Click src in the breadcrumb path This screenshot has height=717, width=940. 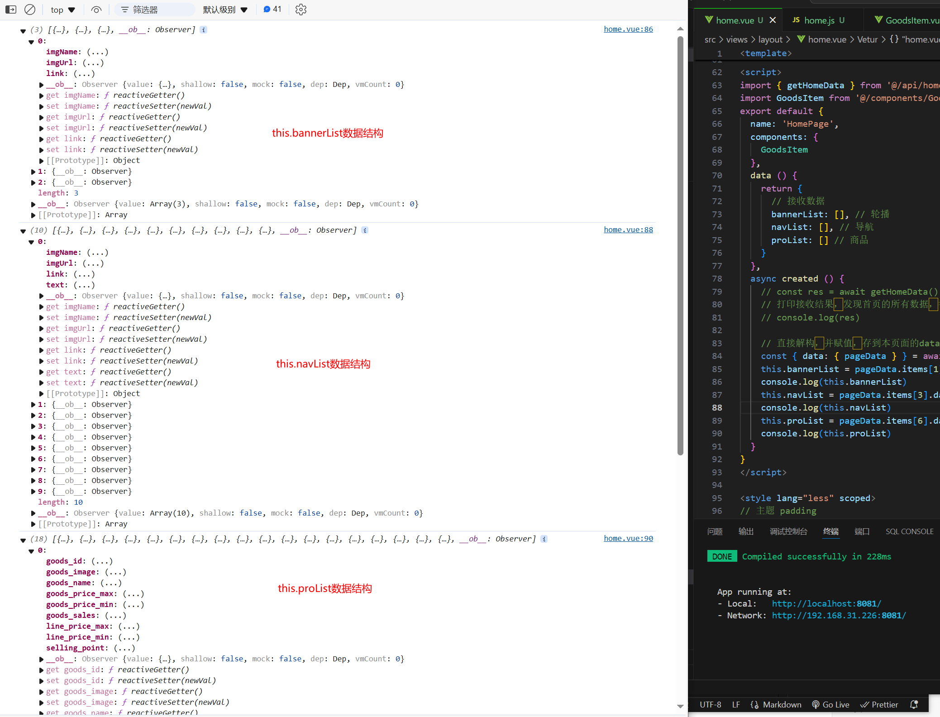(710, 40)
